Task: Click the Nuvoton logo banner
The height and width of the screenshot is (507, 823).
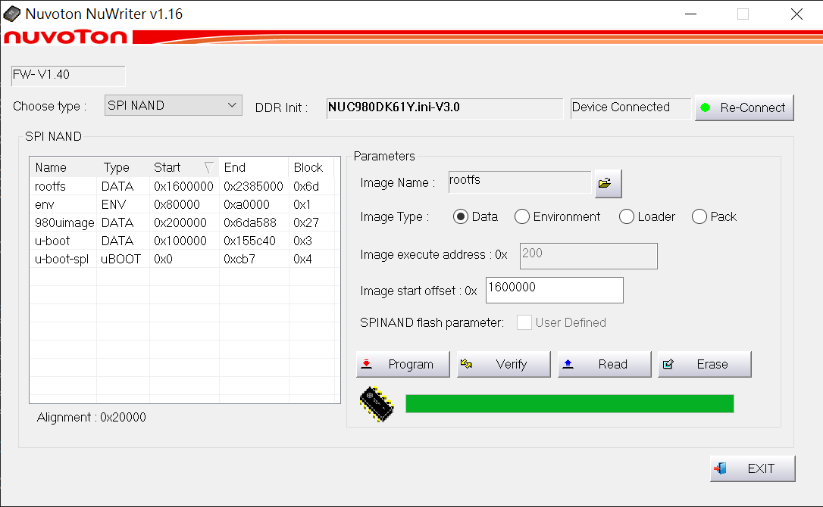Action: (64, 36)
